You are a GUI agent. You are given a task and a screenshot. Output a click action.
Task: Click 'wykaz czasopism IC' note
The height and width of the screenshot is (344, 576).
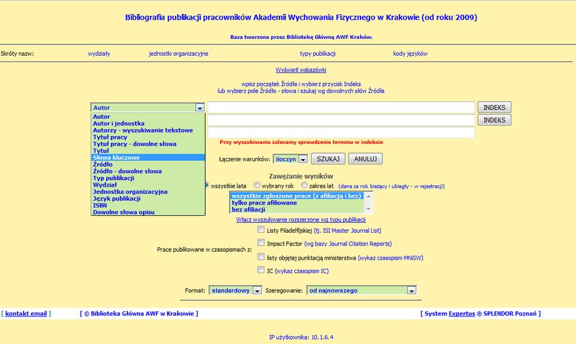(x=301, y=271)
